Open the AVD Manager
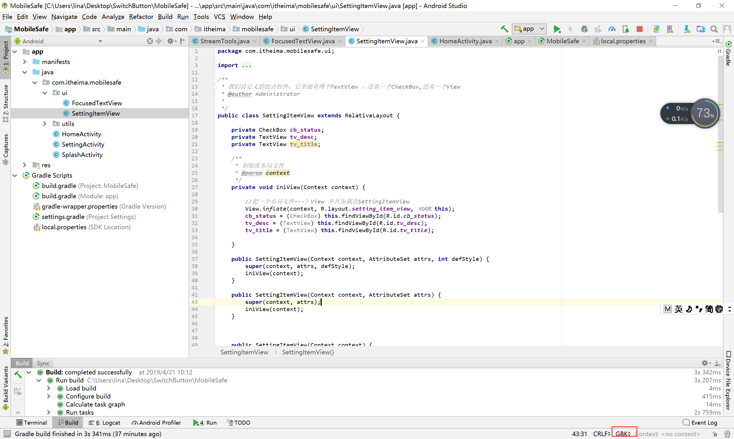The height and width of the screenshot is (439, 734). point(670,29)
